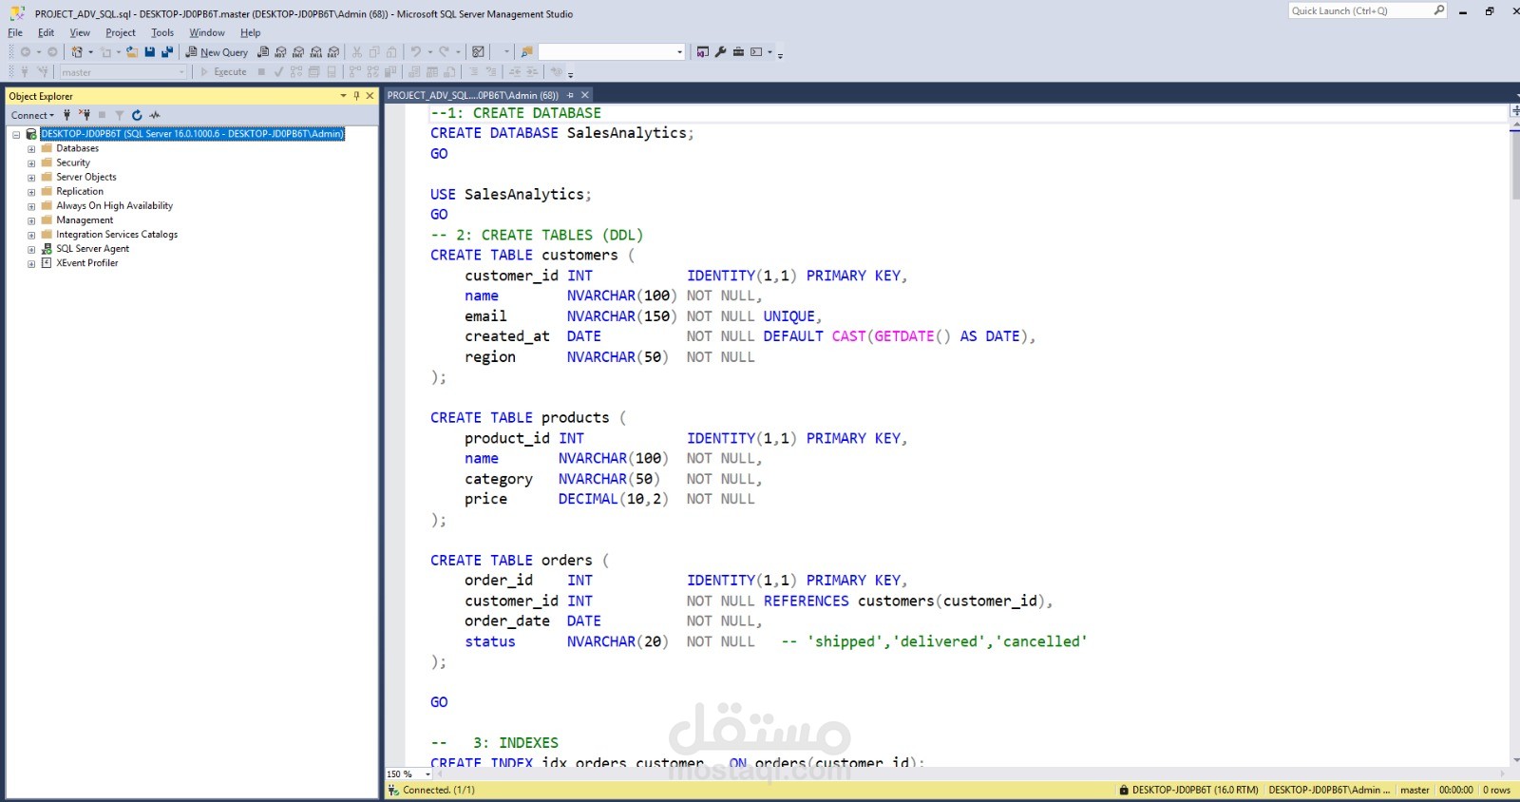Select Integration Services Catalogs item

117,234
